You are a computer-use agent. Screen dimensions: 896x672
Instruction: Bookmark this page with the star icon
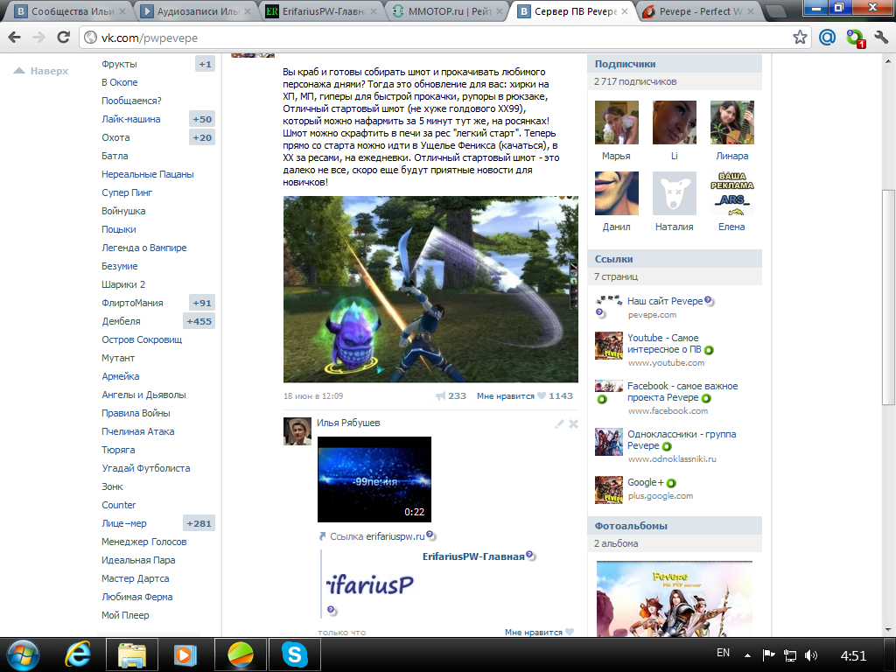800,38
